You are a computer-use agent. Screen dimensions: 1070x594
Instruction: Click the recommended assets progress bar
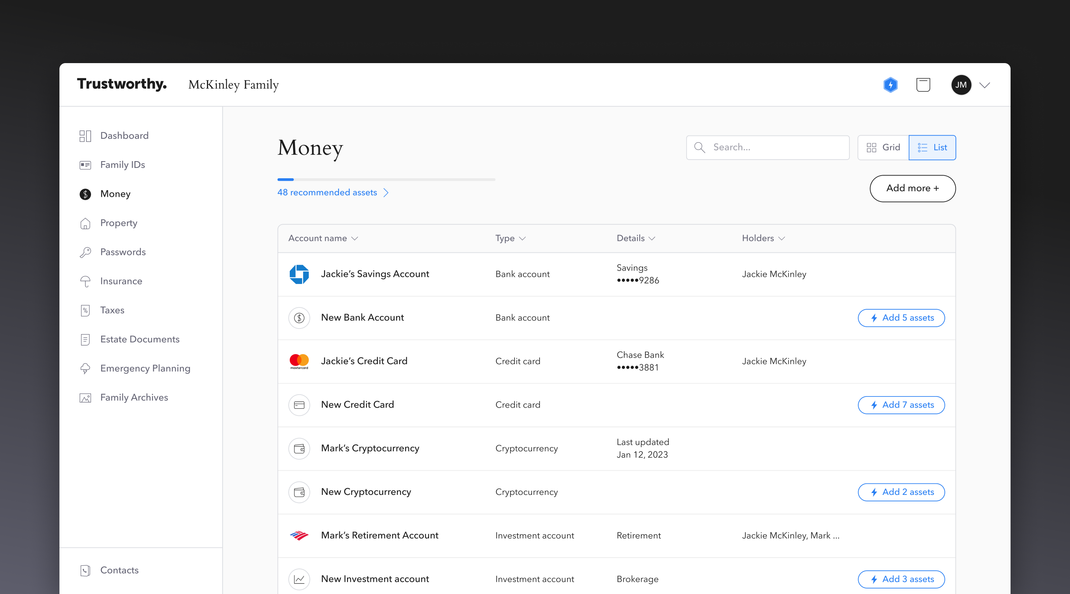386,179
